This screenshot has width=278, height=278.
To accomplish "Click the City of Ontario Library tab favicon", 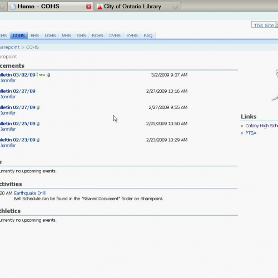I will (x=100, y=7).
